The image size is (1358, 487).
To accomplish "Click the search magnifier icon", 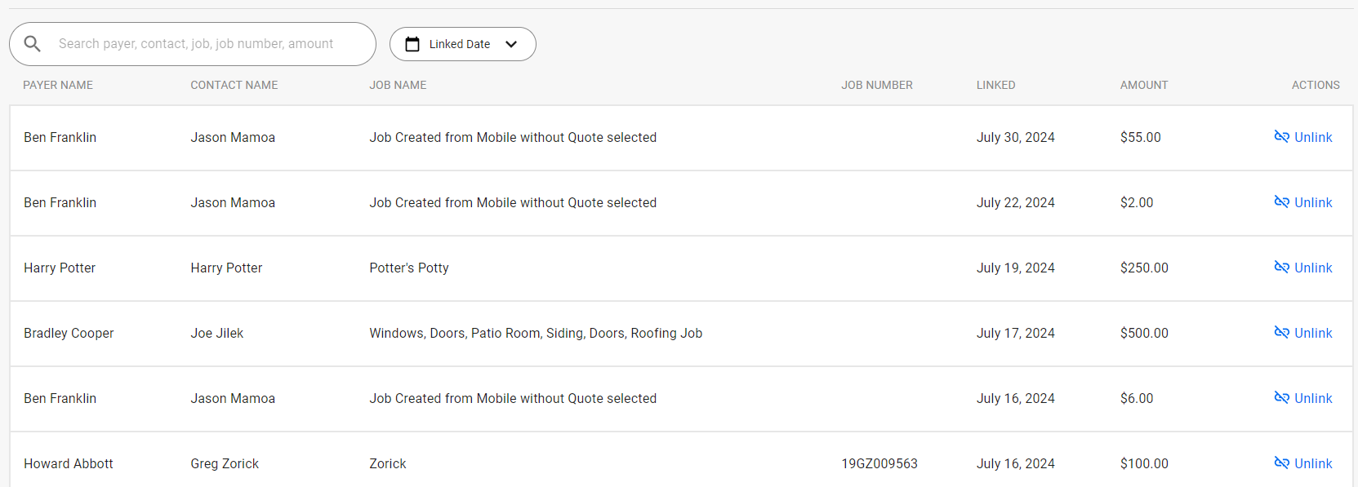I will point(33,44).
